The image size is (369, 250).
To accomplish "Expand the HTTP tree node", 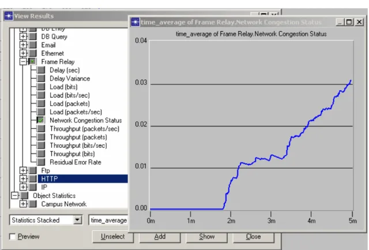I will 23,178.
